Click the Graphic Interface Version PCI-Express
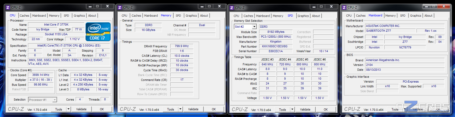Screen dimensions: 455x117 tap(411, 81)
